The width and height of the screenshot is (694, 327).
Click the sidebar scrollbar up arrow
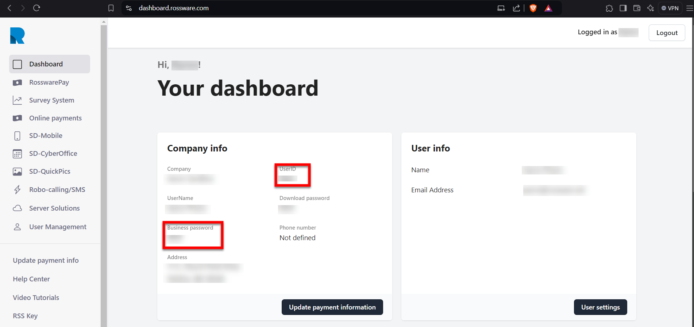click(104, 22)
